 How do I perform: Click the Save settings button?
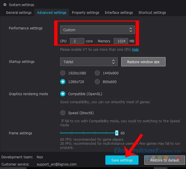(122, 160)
